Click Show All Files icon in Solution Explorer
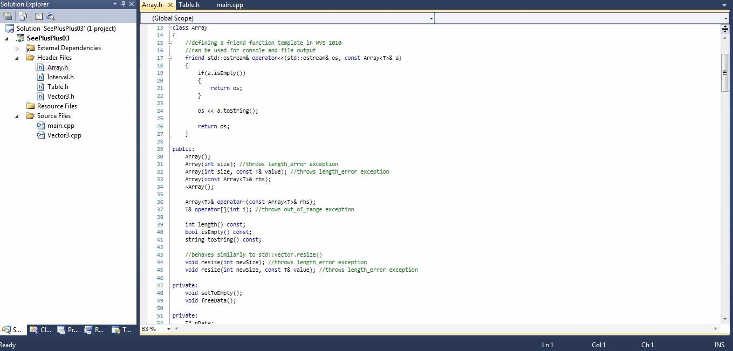Screen dimensions: 733x351 click(23, 16)
